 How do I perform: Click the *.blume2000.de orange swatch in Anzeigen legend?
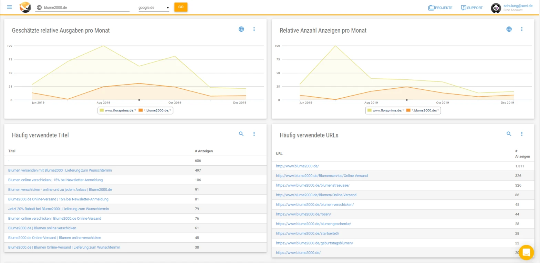pyautogui.click(x=408, y=111)
